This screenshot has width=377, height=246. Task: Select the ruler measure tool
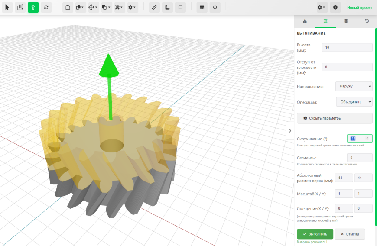[154, 7]
